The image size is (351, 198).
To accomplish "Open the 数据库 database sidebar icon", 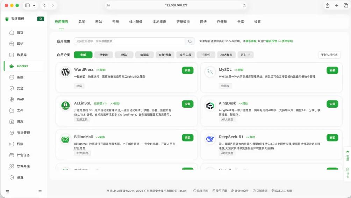I will (x=12, y=55).
